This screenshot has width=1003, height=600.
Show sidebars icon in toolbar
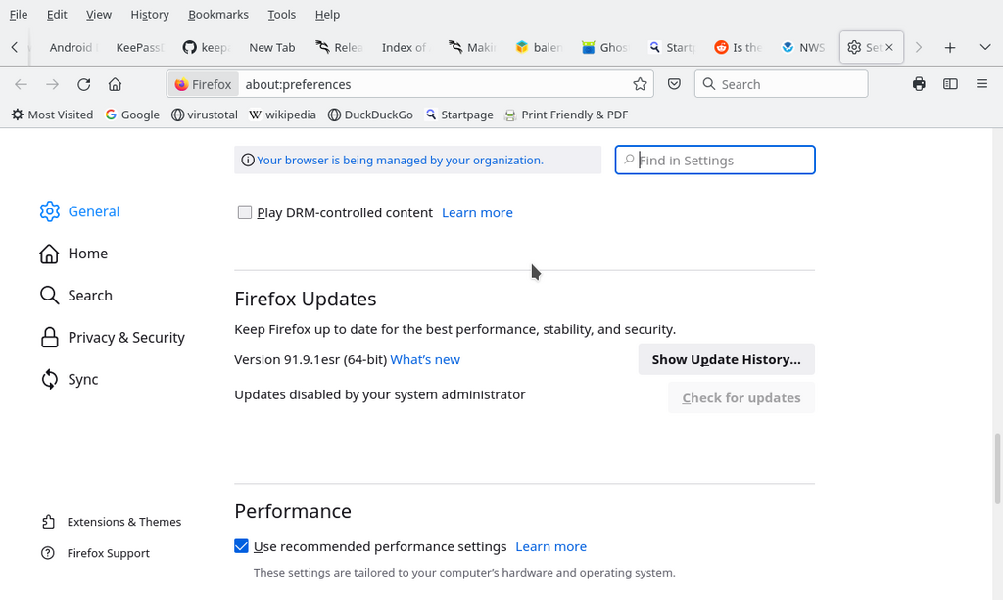click(950, 84)
